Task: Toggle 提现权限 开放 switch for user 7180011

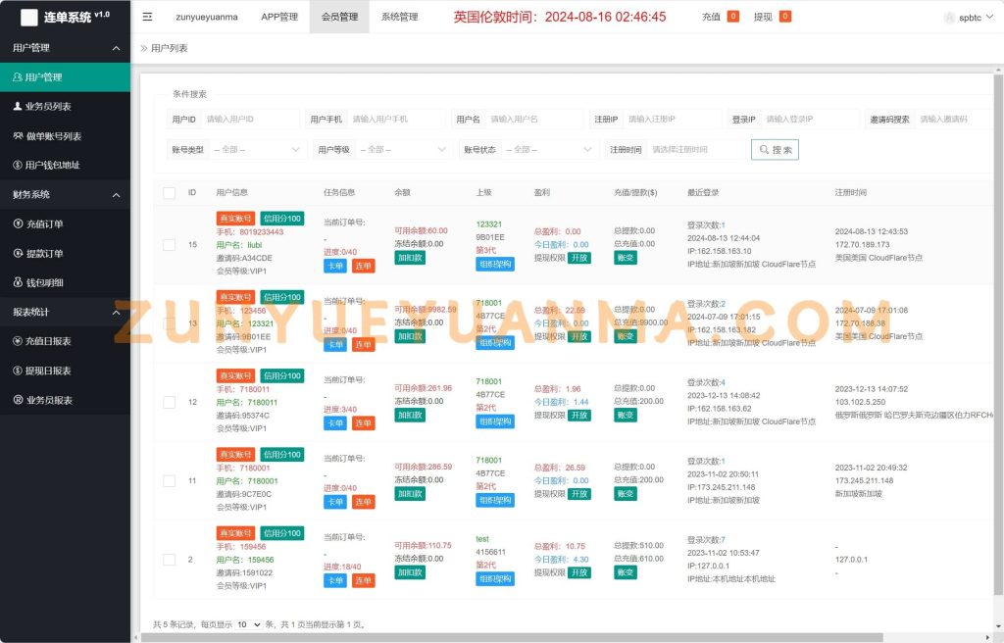Action: pyautogui.click(x=579, y=416)
